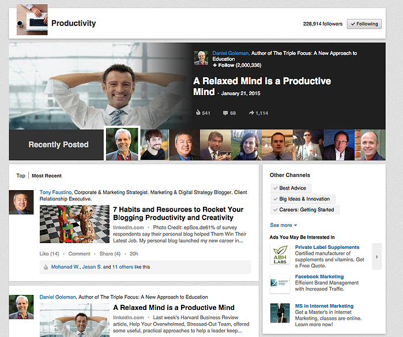The height and width of the screenshot is (337, 403).
Task: Open the featured banner photo of relaxed man
Action: pyautogui.click(x=100, y=86)
